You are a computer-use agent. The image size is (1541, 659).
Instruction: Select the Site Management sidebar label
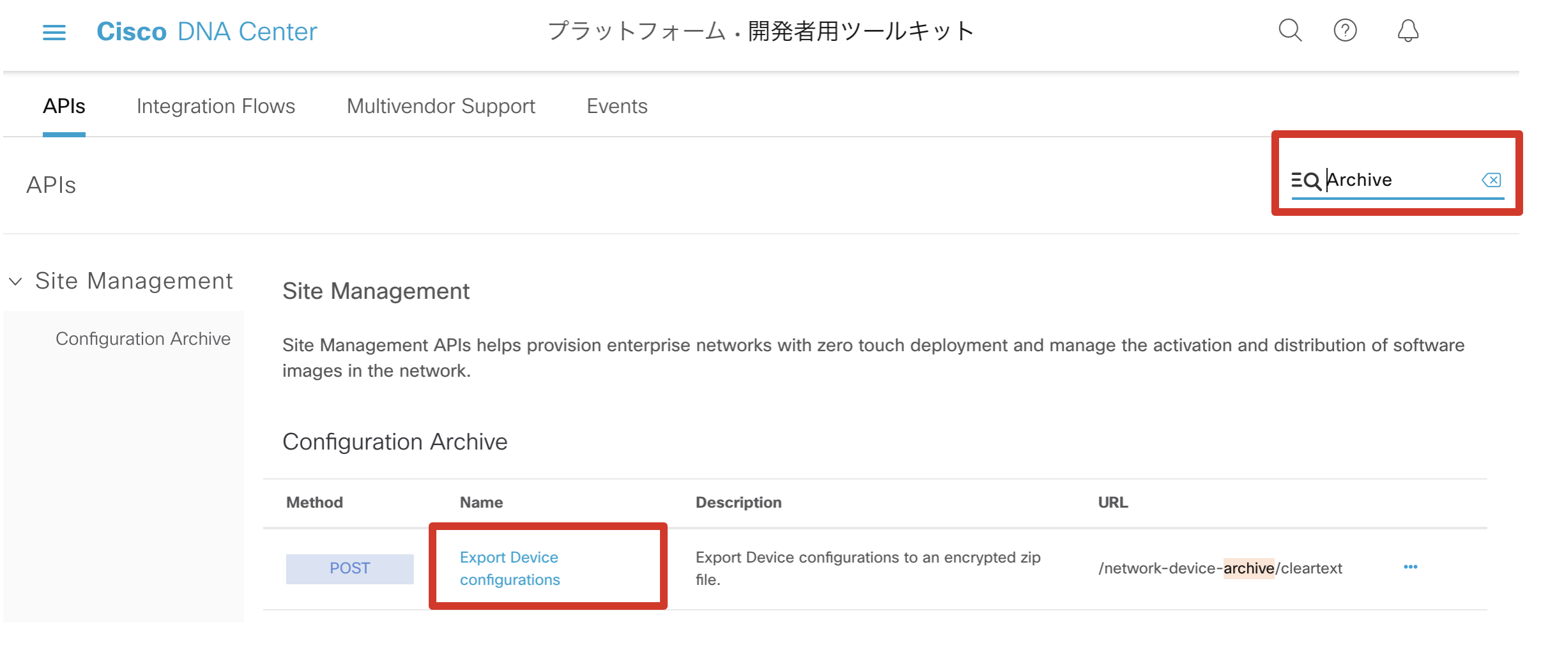pyautogui.click(x=134, y=281)
